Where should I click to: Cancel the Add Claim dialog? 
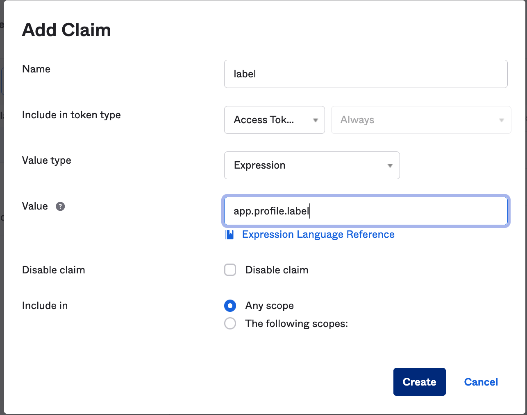click(x=481, y=381)
